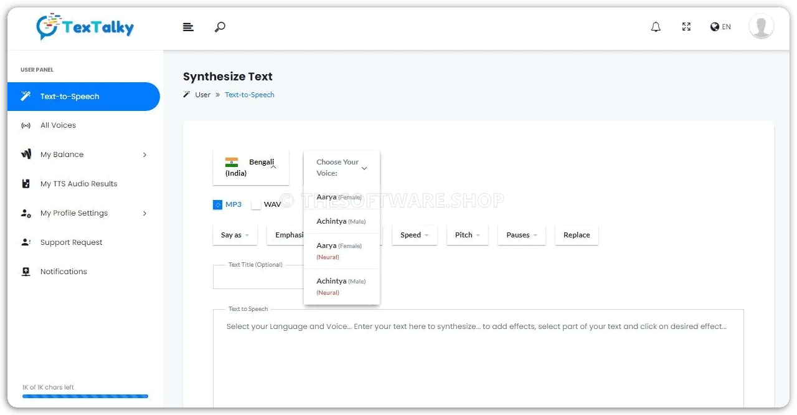Click the 1K of 1K chars left text

point(48,387)
